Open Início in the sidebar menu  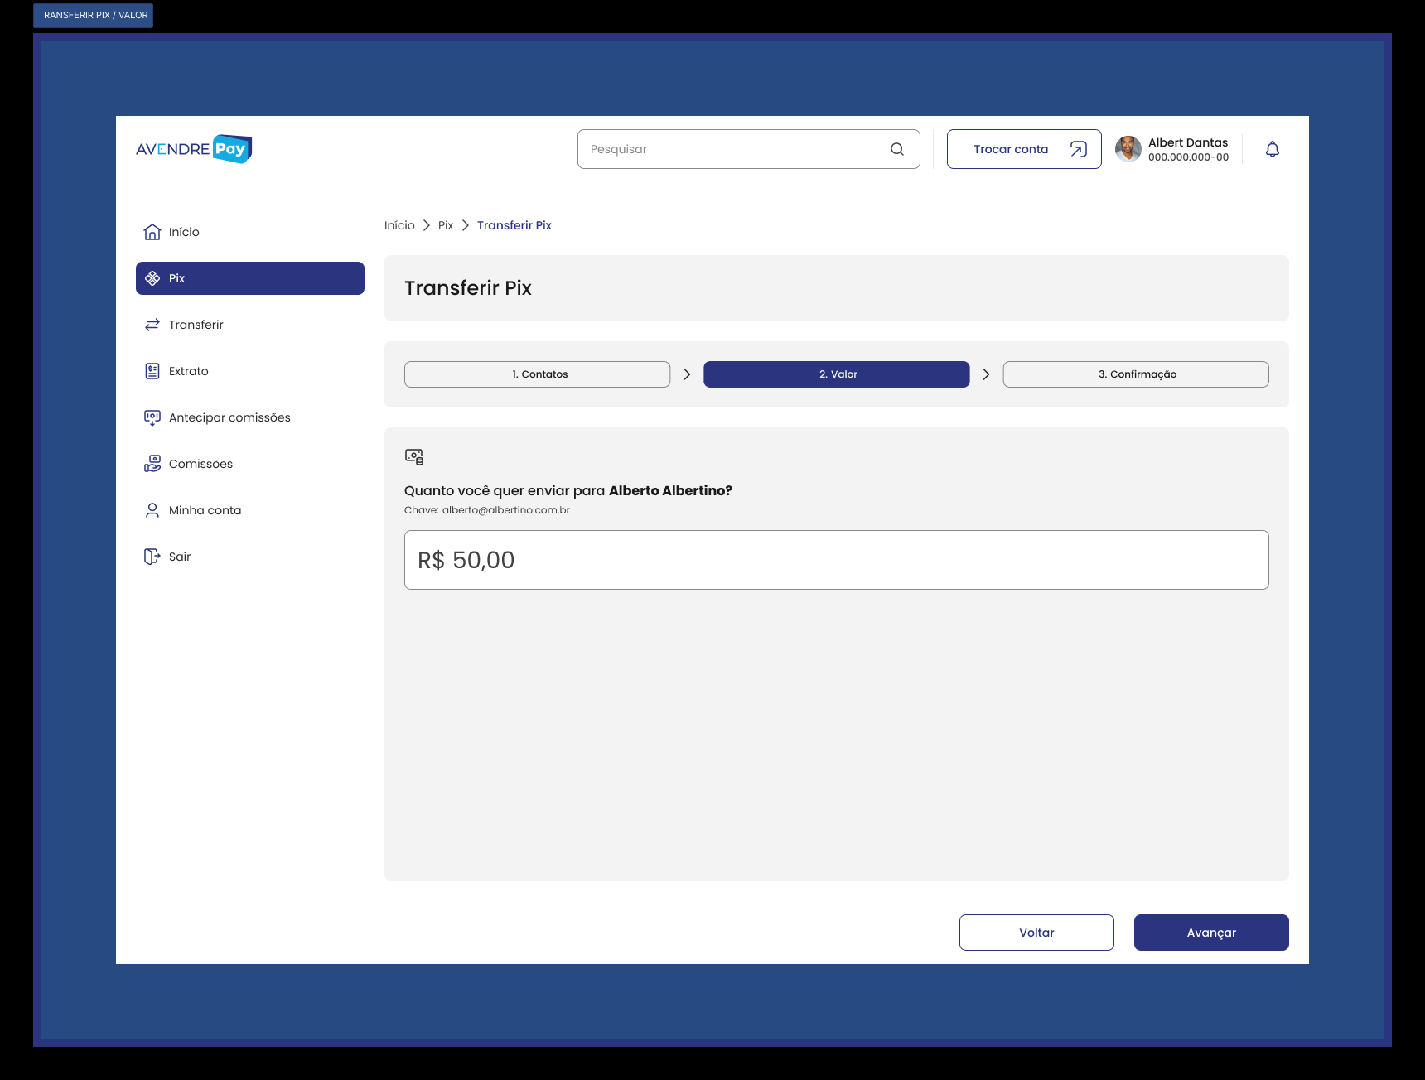tap(250, 232)
